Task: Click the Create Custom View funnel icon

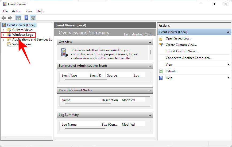Action: 161,45
